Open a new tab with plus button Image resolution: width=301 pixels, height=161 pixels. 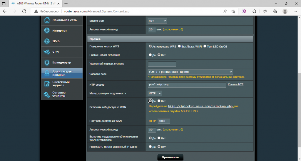tap(66, 4)
